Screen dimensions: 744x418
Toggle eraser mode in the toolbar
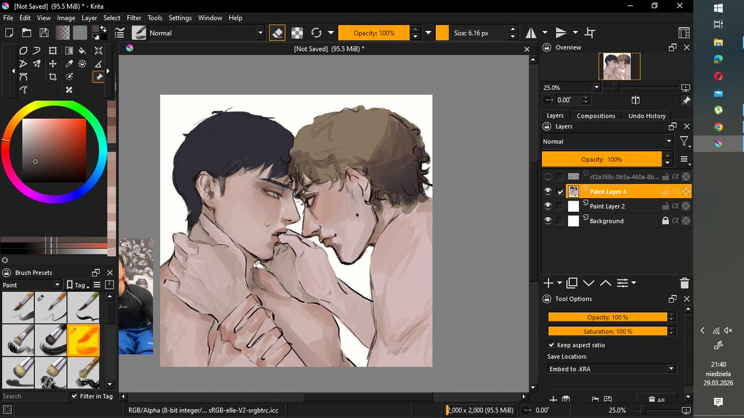[x=278, y=33]
